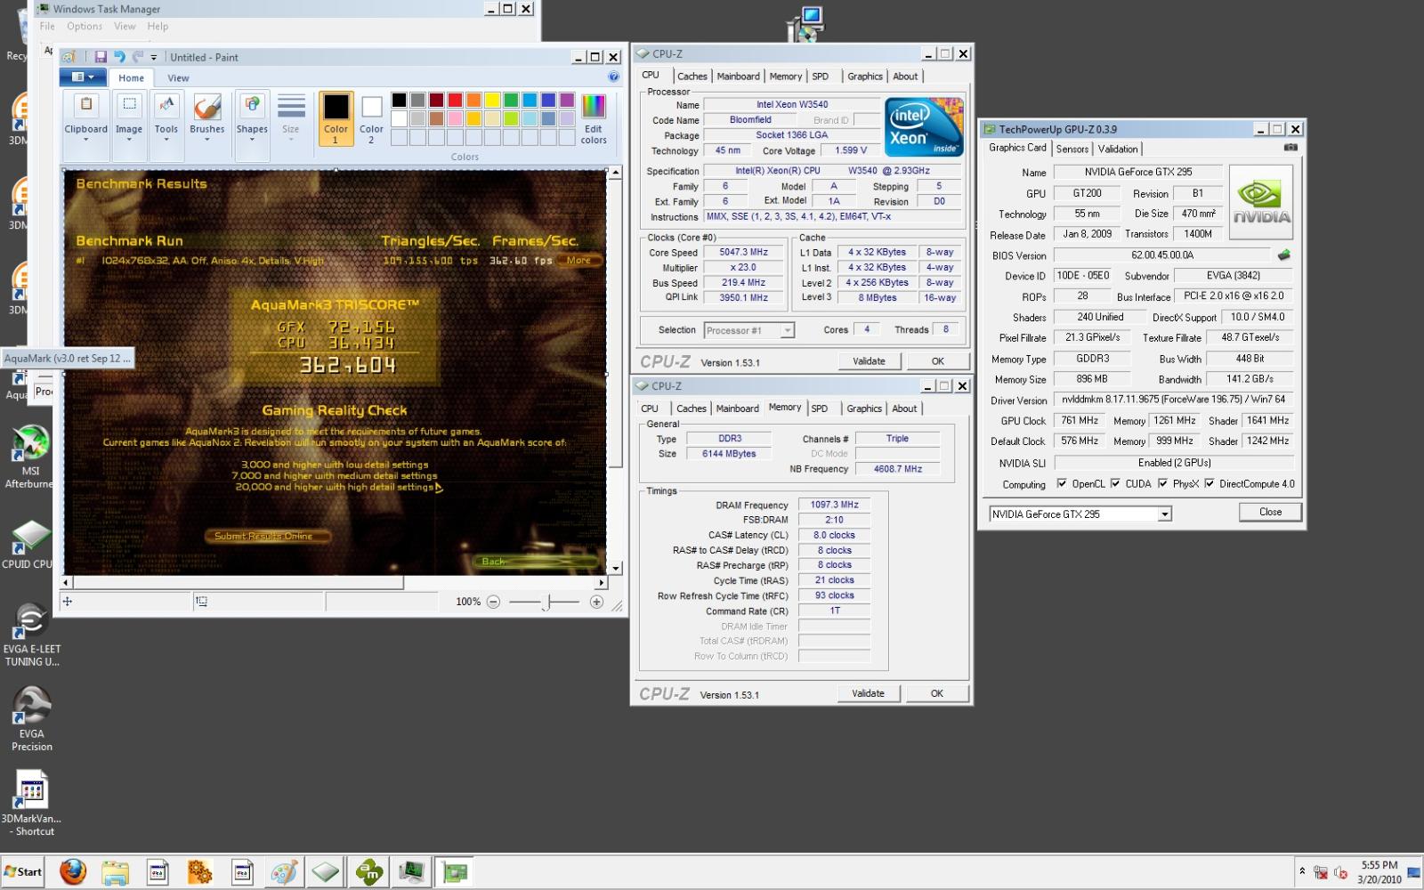Click Undo arrow in Paint toolbar
Screen dimensions: 1424x890
click(x=119, y=57)
